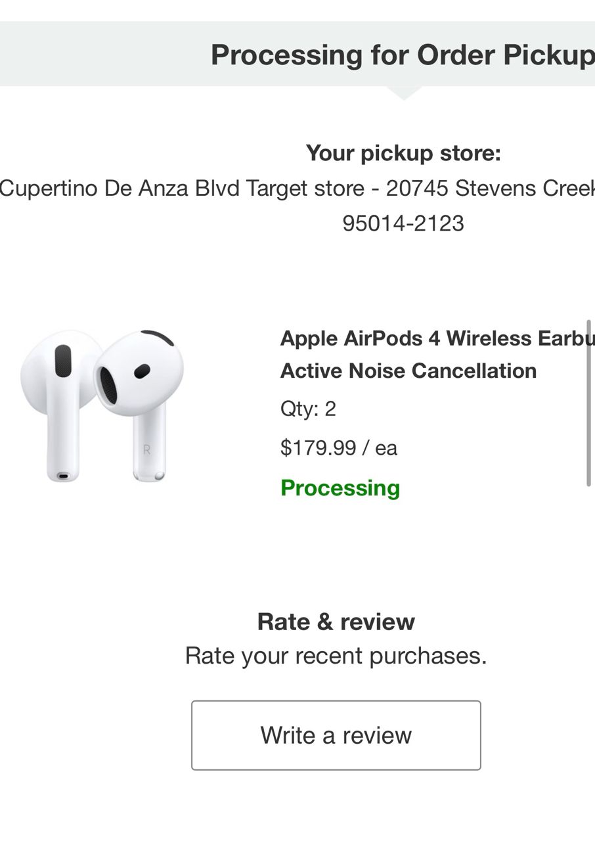Click the black speaker mesh on left AirPod
Screen dimensions: 595x841
62,361
